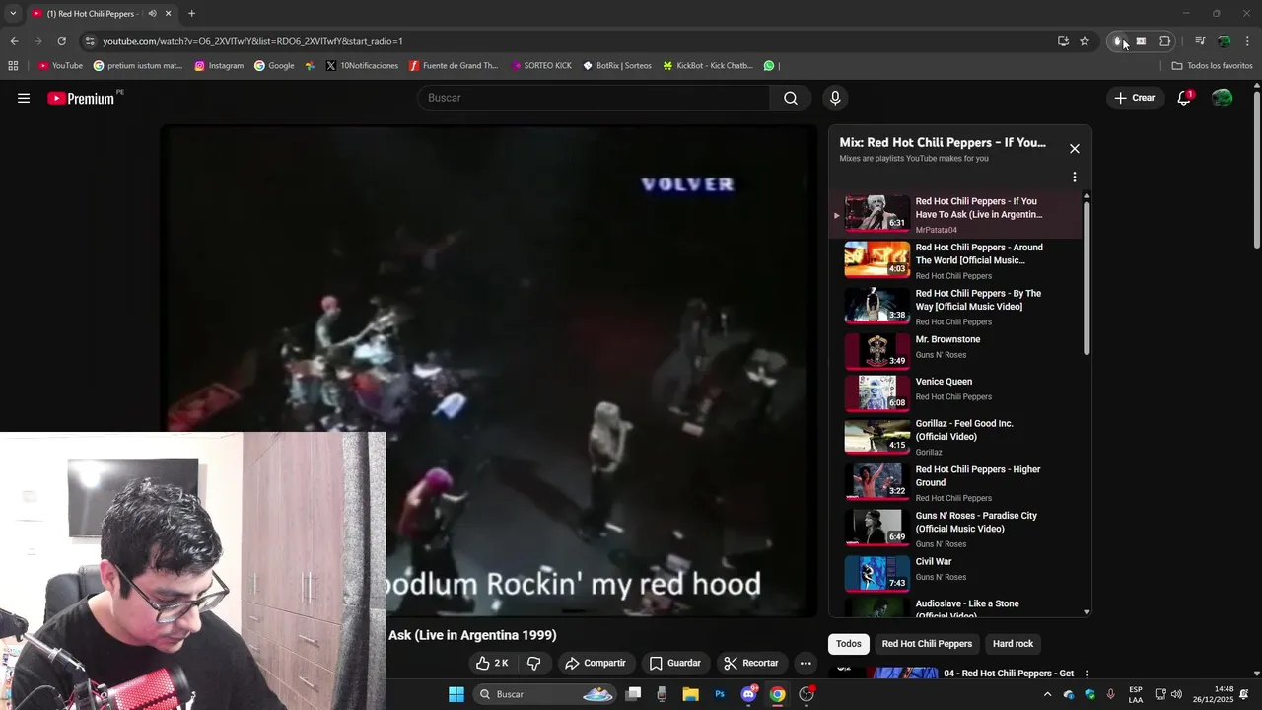Screen dimensions: 1262x710
Task: Open the Mix playlist options menu
Action: [1075, 177]
